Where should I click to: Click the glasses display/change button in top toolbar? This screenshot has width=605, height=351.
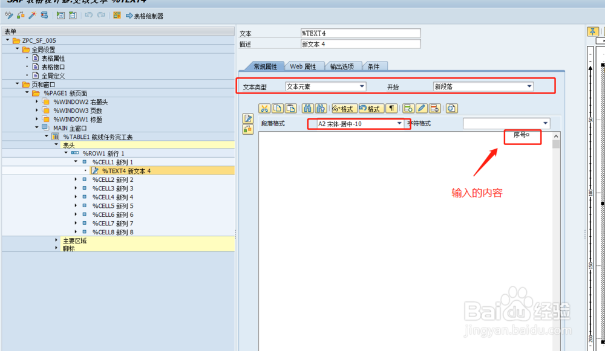pyautogui.click(x=9, y=16)
